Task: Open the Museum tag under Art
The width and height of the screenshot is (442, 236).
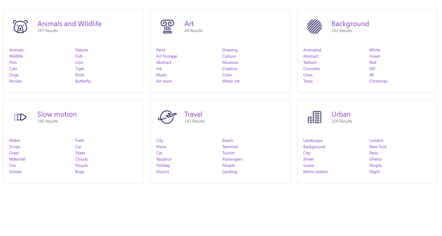Action: (230, 62)
